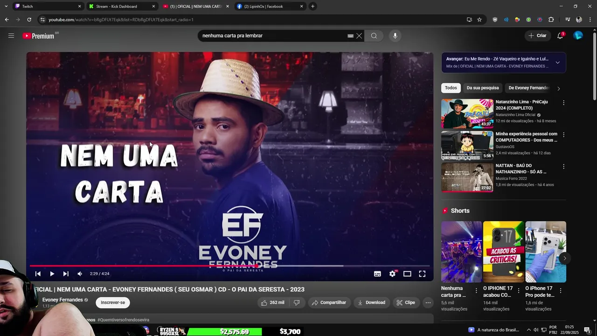
Task: Open more actions three-dot menu under video
Action: pos(428,302)
